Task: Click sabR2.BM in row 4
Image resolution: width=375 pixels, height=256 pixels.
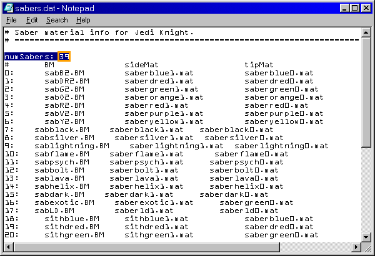Action: [x=64, y=105]
